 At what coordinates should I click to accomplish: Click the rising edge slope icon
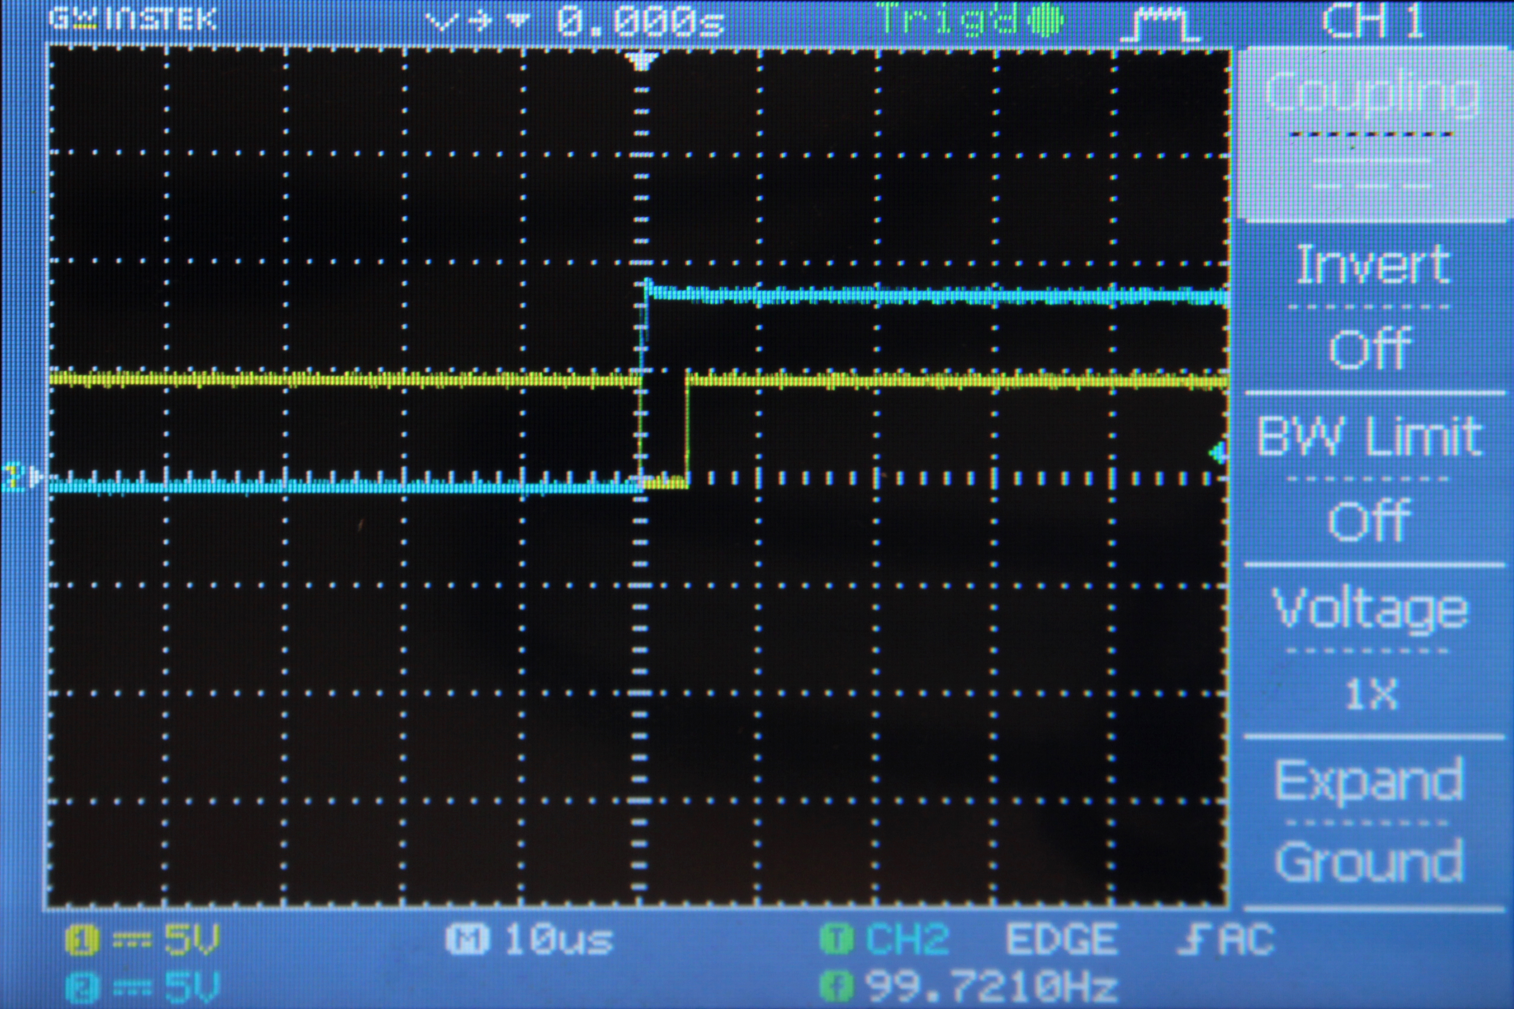click(x=1195, y=940)
